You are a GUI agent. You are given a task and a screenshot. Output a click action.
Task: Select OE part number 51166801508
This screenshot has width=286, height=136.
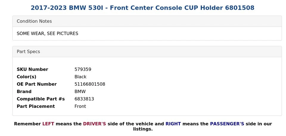click(x=90, y=84)
